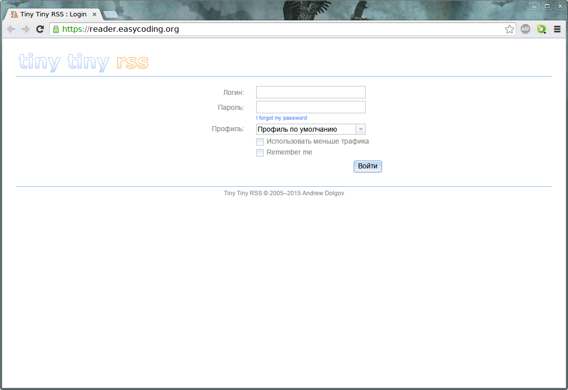Click the address bar showing reader.easycoding.org
568x390 pixels.
tap(279, 29)
